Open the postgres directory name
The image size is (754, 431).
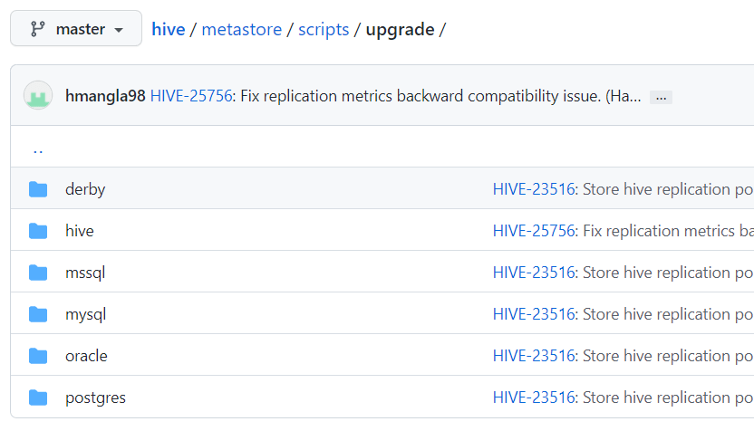point(95,397)
